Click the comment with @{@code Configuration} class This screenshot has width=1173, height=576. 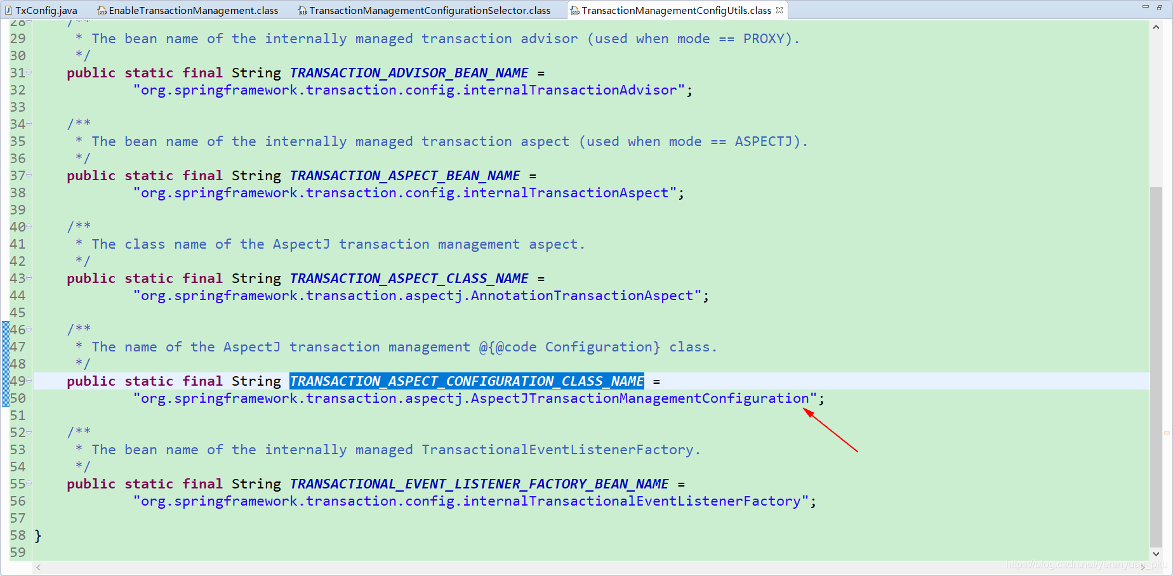396,347
